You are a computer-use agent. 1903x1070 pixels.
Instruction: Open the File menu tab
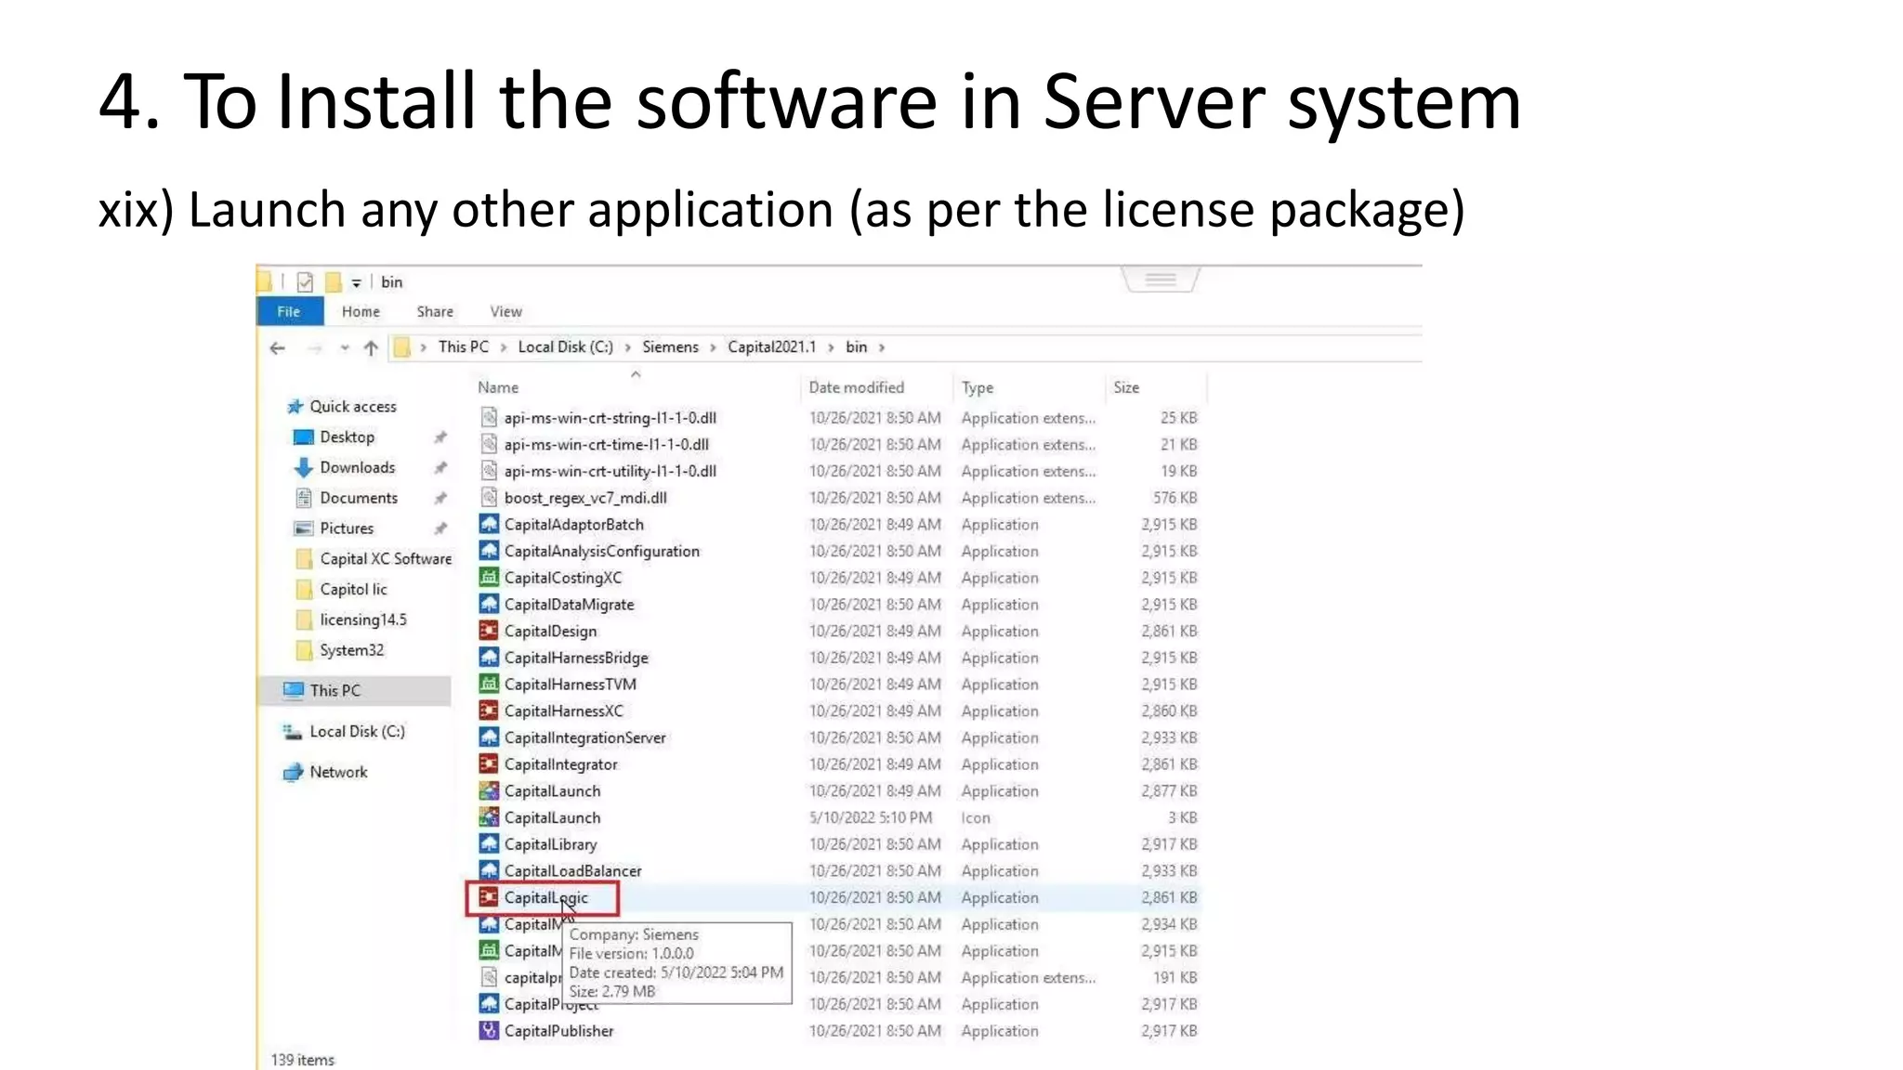pos(289,311)
